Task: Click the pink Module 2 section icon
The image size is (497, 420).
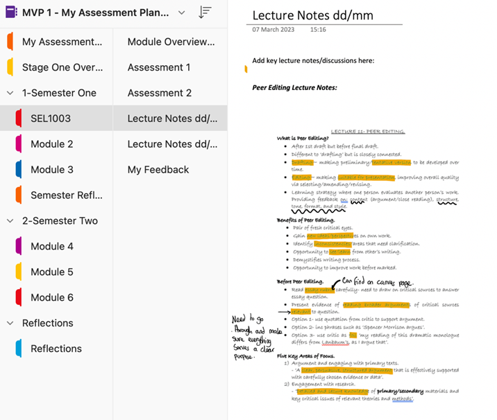Action: tap(18, 144)
